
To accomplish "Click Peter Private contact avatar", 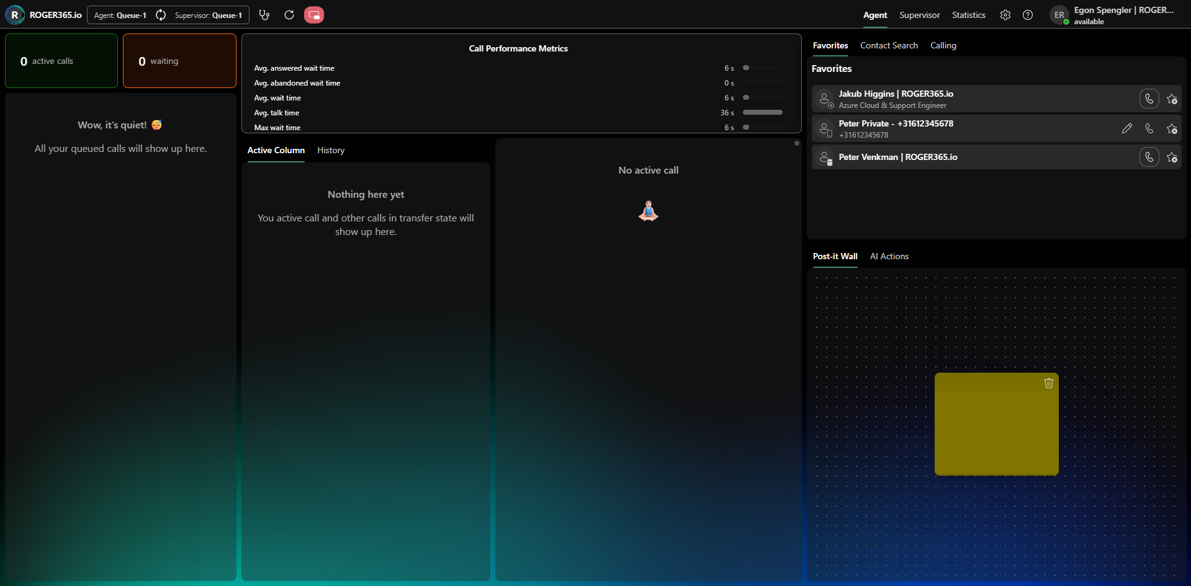I will pyautogui.click(x=825, y=129).
